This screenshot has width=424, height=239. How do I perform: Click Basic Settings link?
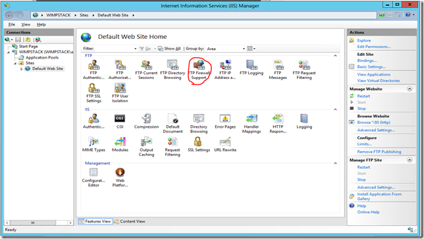point(371,66)
